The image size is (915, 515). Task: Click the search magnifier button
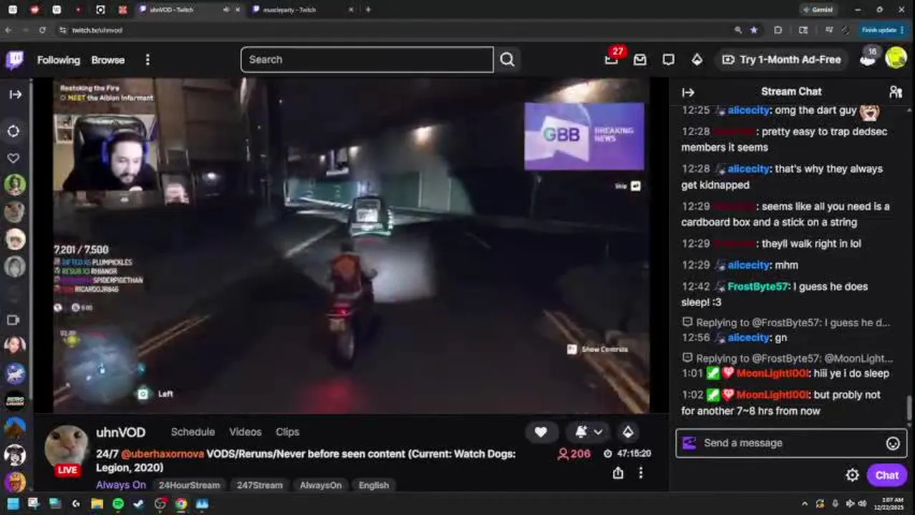pos(507,59)
